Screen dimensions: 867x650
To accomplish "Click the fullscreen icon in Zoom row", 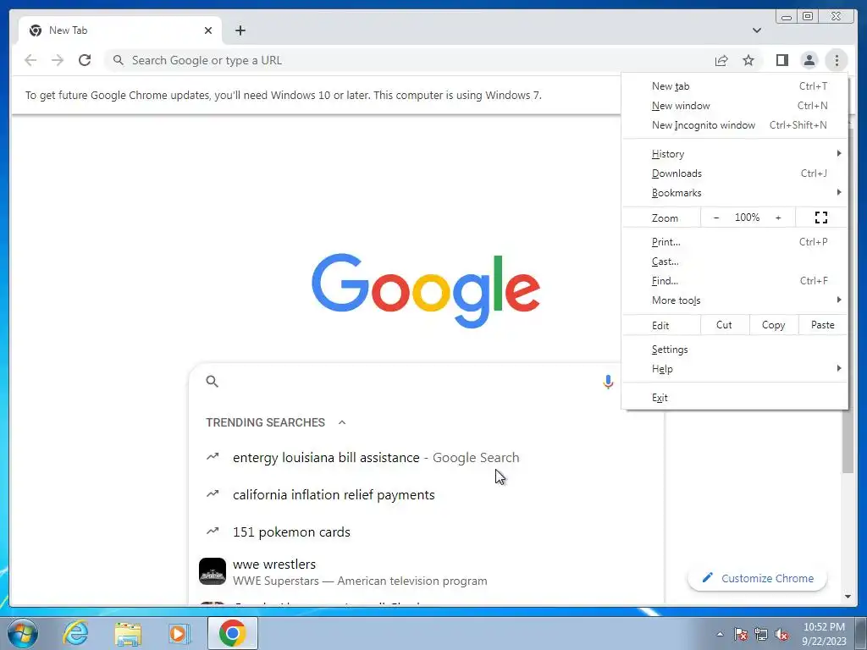I will click(821, 218).
